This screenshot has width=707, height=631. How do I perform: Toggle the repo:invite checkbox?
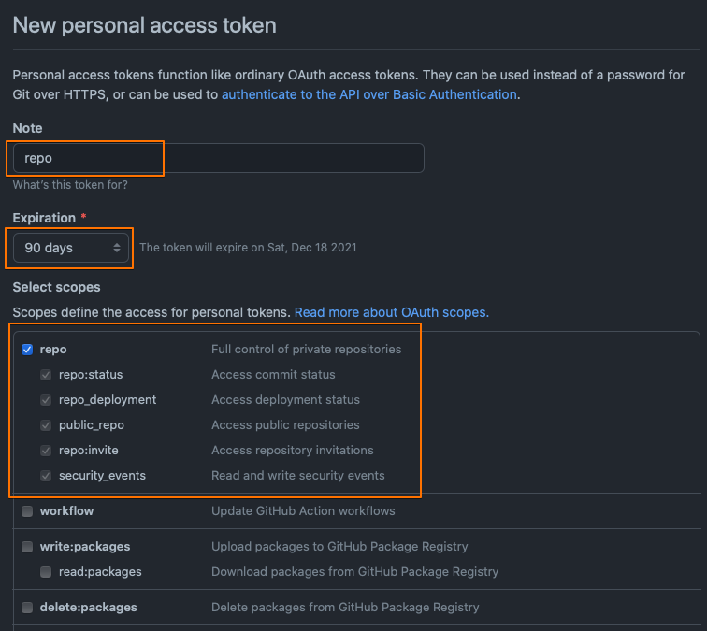click(x=46, y=451)
